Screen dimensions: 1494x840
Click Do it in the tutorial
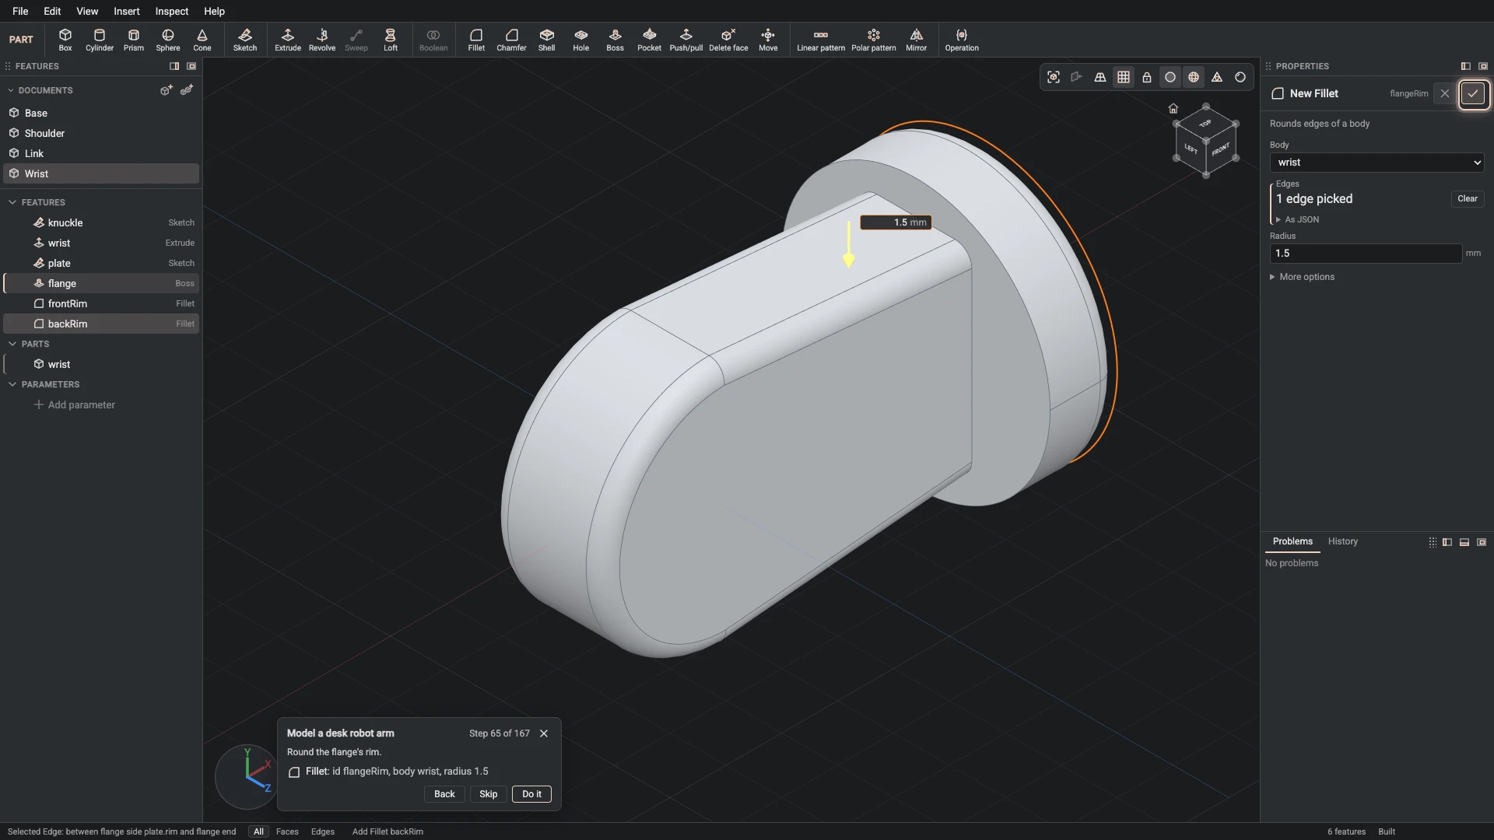(532, 794)
